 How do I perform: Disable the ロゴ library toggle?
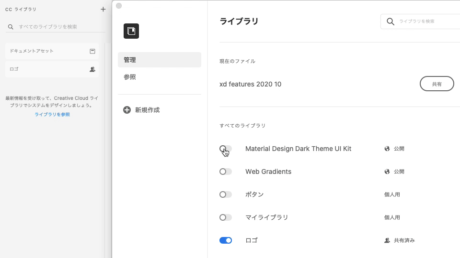[x=226, y=240]
